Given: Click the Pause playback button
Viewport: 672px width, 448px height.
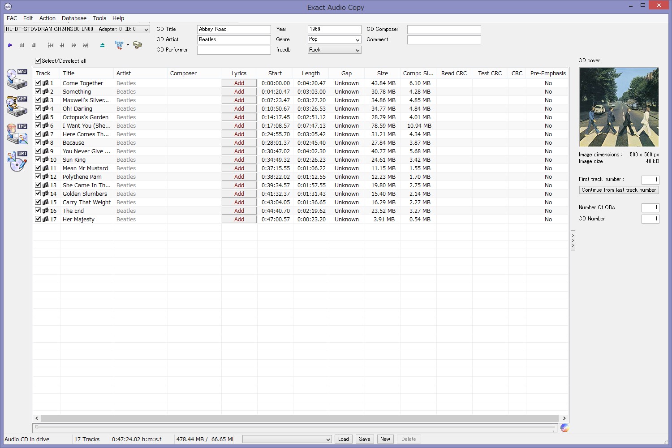Looking at the screenshot, I should 22,45.
